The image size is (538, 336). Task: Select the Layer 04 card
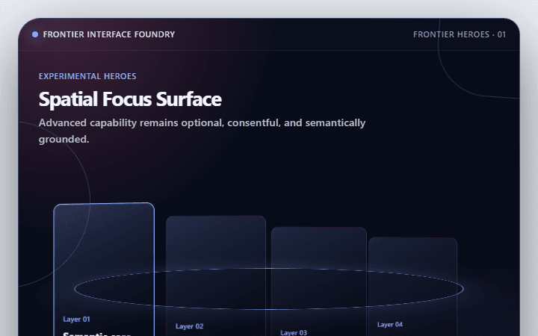tap(412, 287)
